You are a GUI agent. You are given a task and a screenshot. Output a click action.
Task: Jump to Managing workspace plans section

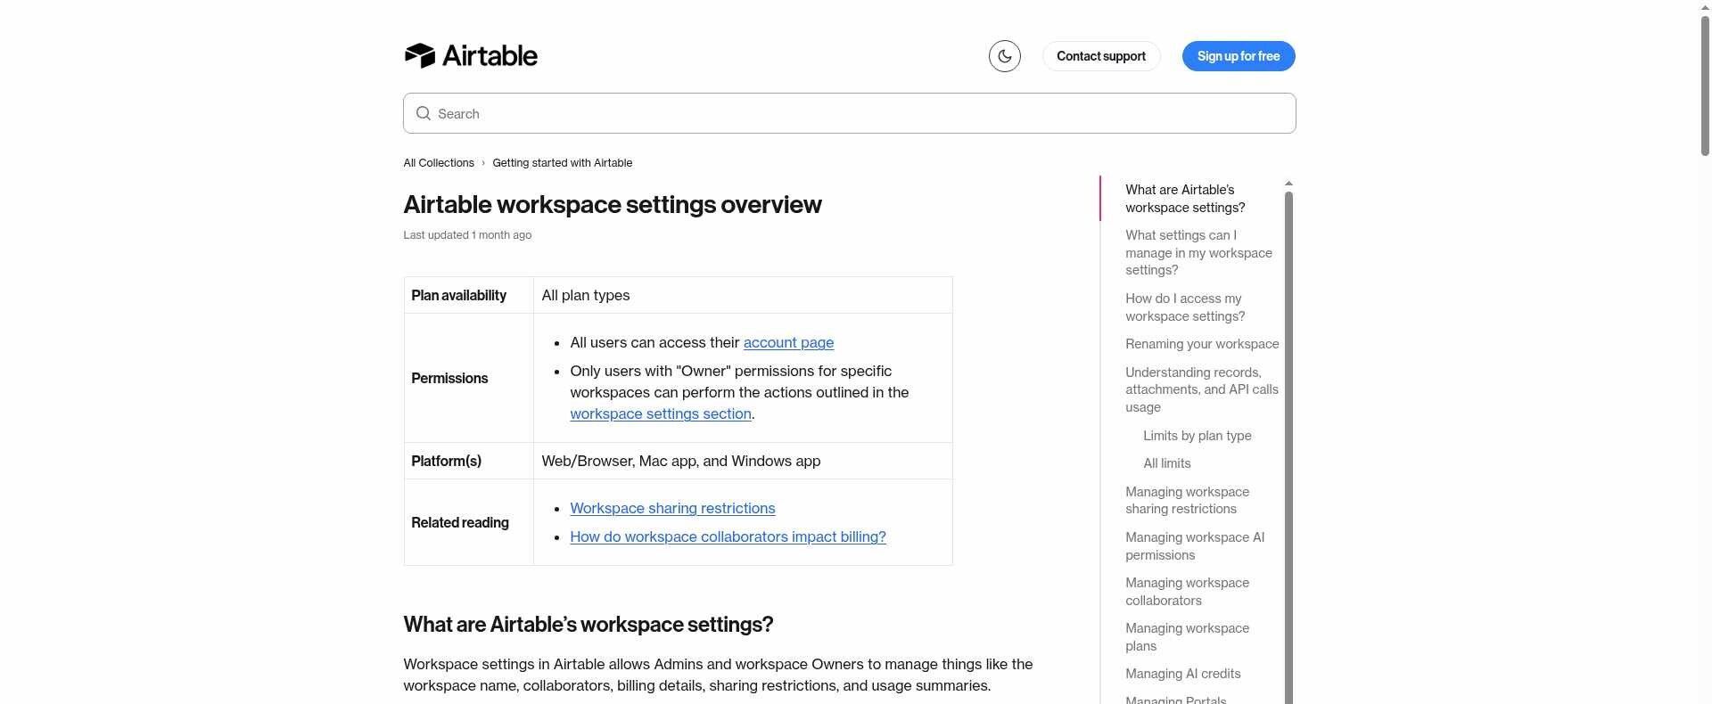tap(1187, 637)
